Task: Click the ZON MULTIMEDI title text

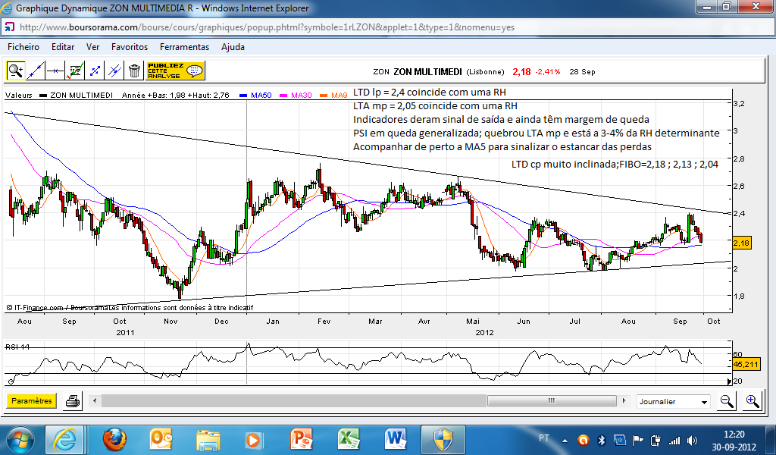Action: click(x=427, y=72)
